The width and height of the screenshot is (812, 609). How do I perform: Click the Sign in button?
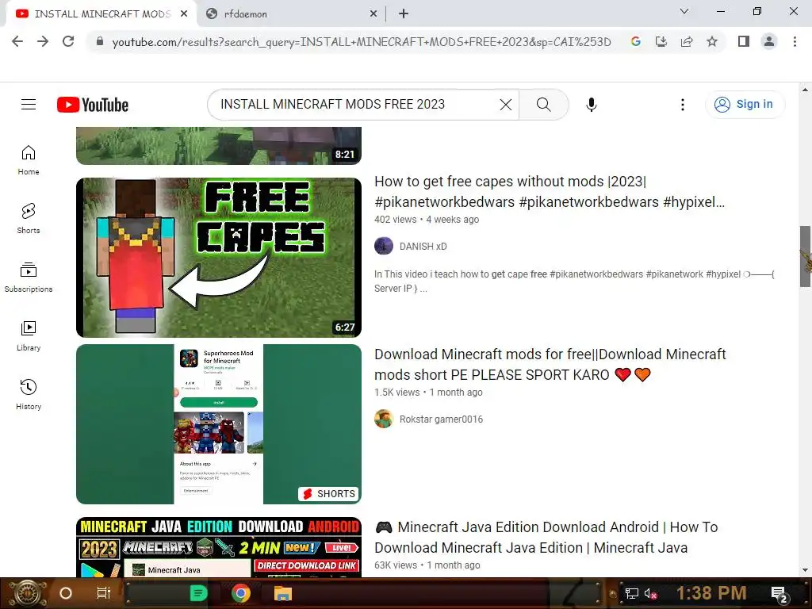[745, 105]
